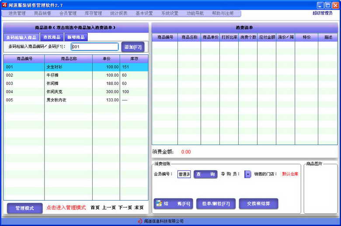Click the 添加[F2] button

[x=132, y=47]
